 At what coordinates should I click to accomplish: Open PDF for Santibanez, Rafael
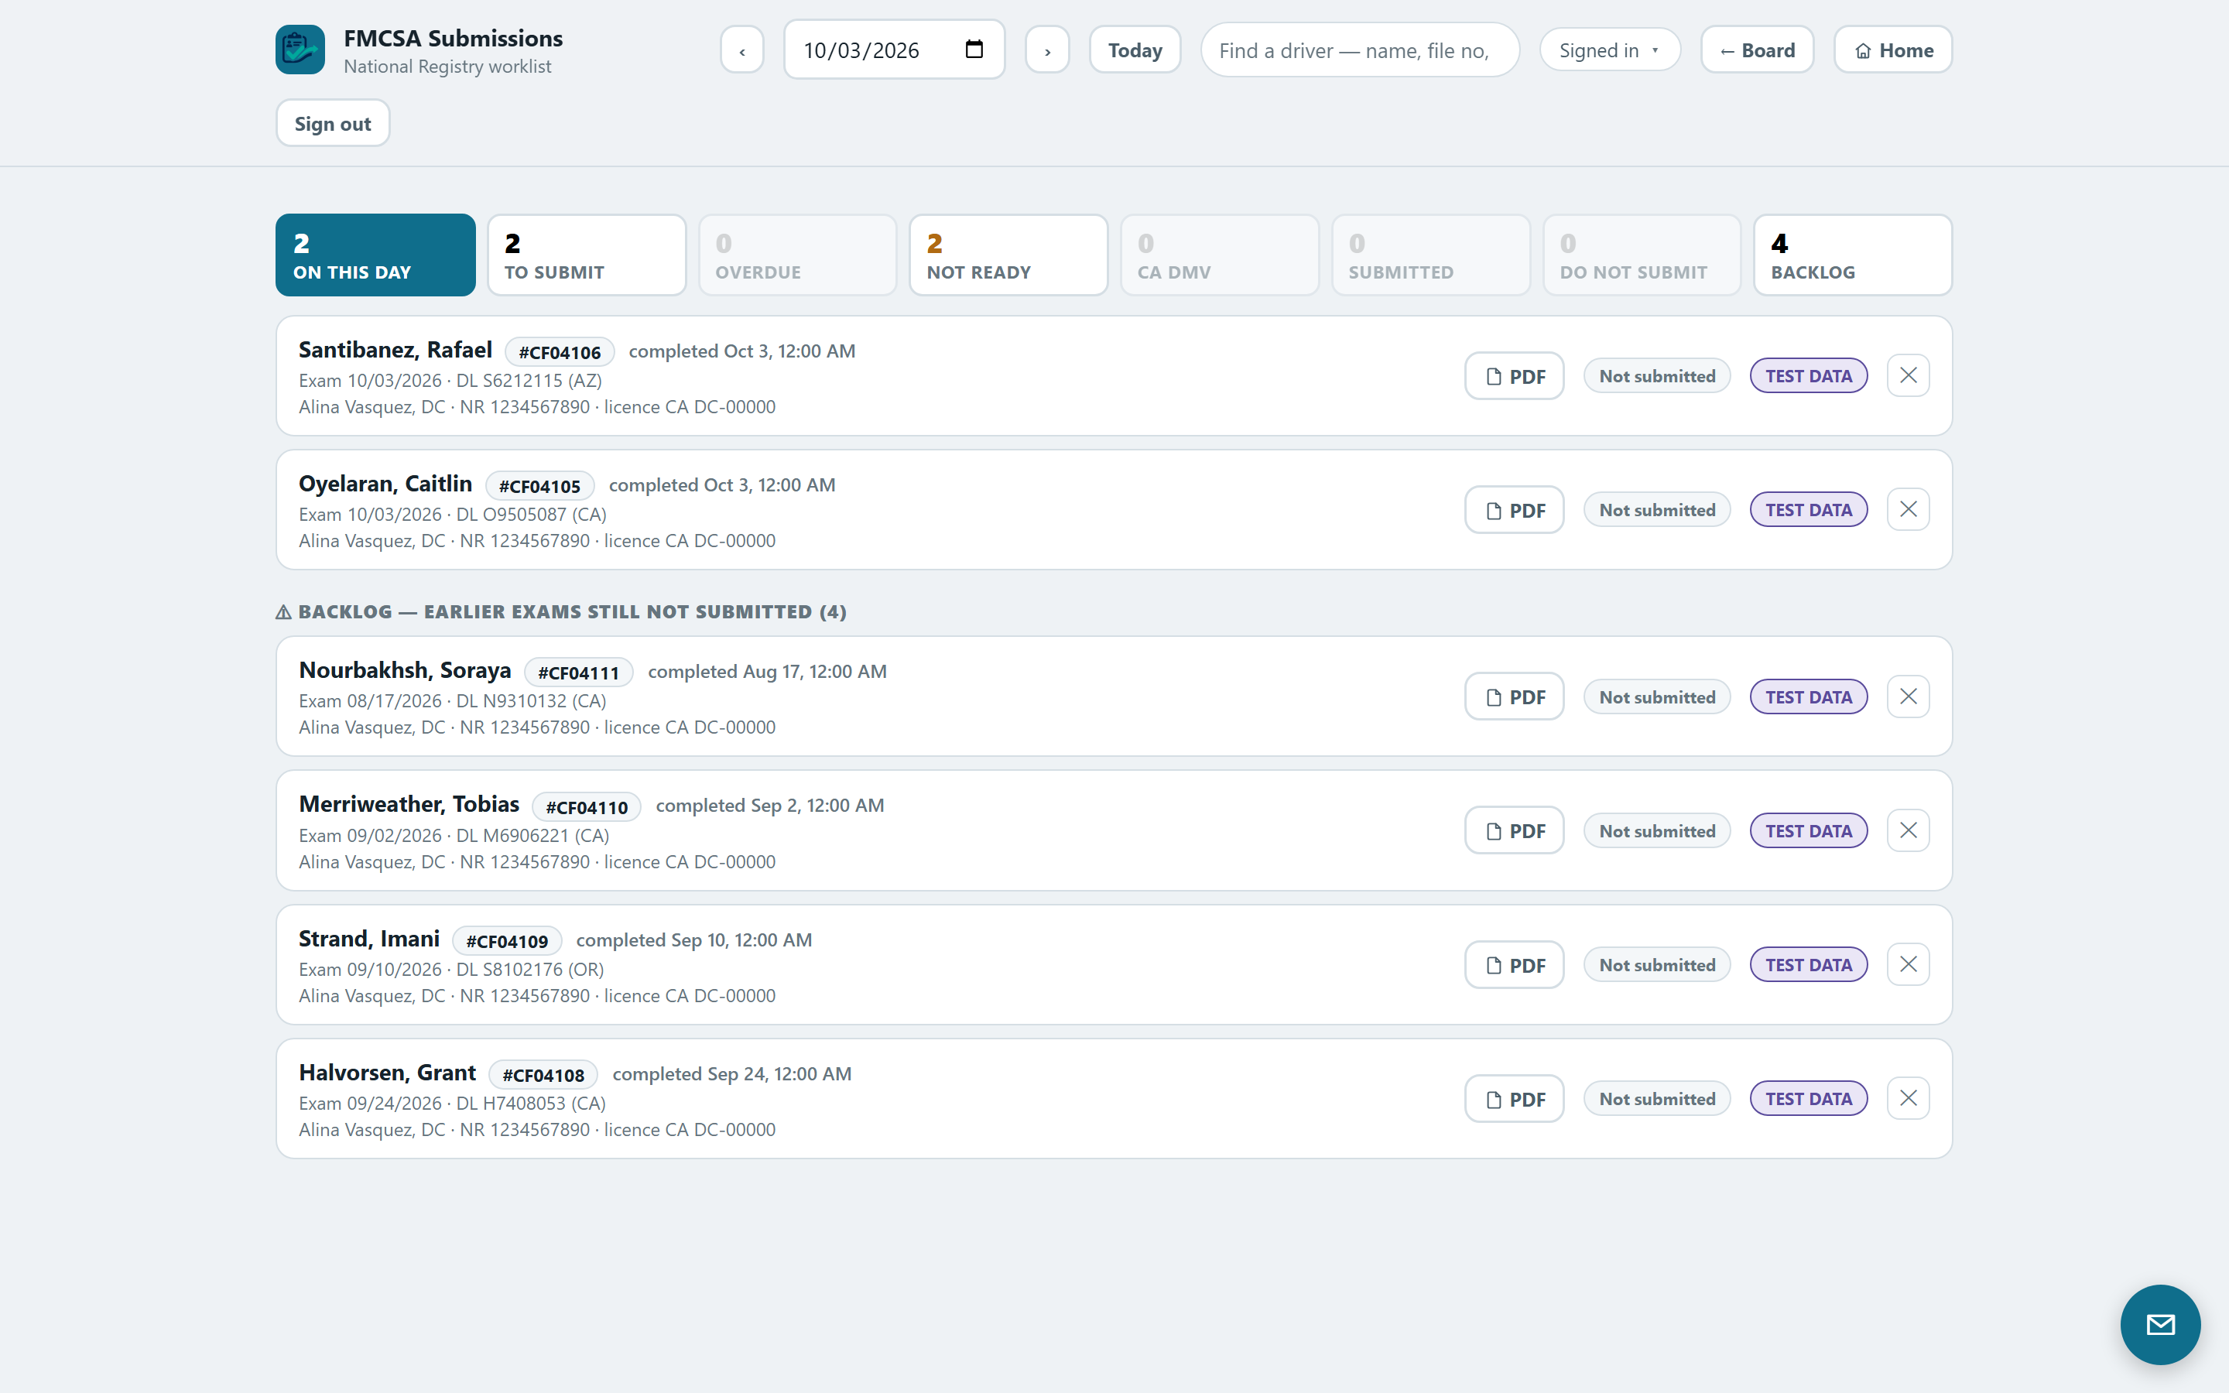1514,376
